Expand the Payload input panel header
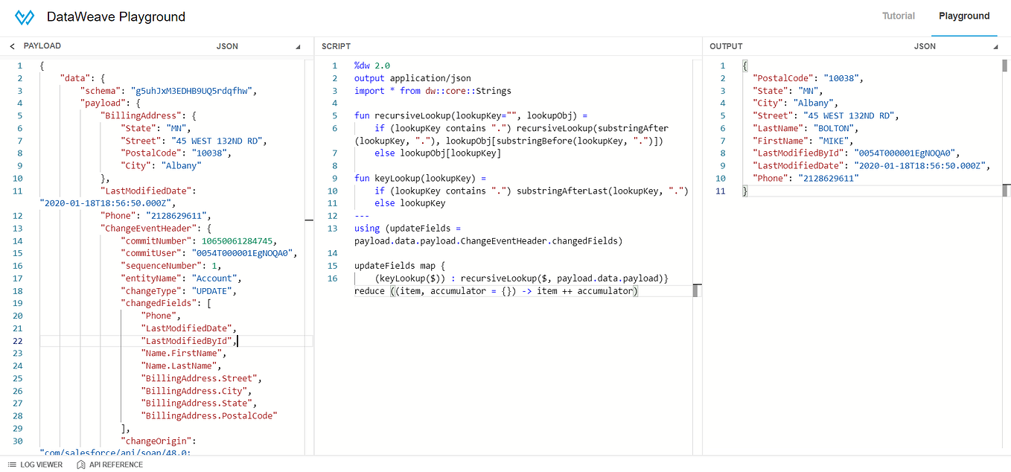This screenshot has height=472, width=1011. pyautogui.click(x=42, y=45)
